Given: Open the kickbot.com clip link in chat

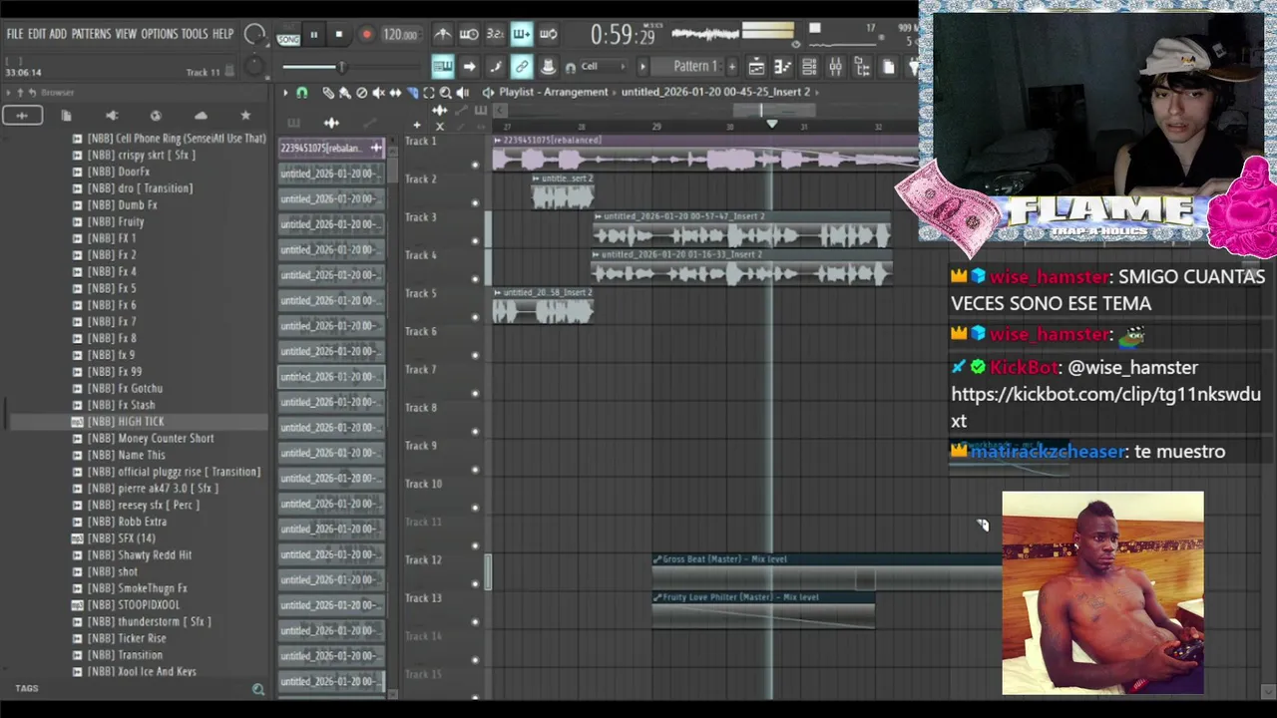Looking at the screenshot, I should [x=1105, y=407].
